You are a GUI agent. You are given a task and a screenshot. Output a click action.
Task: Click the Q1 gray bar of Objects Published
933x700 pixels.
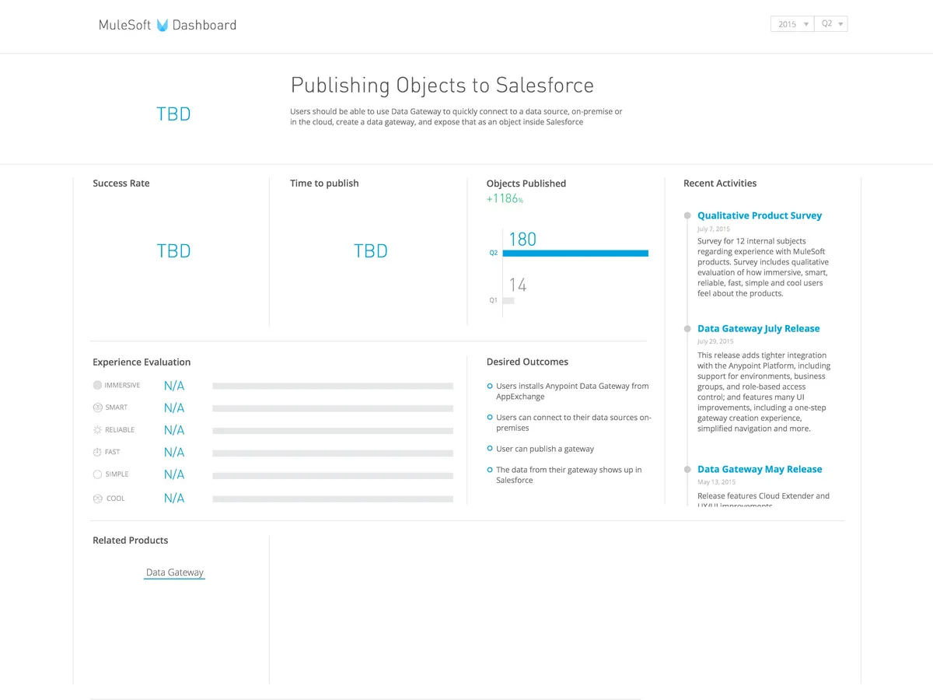(508, 300)
